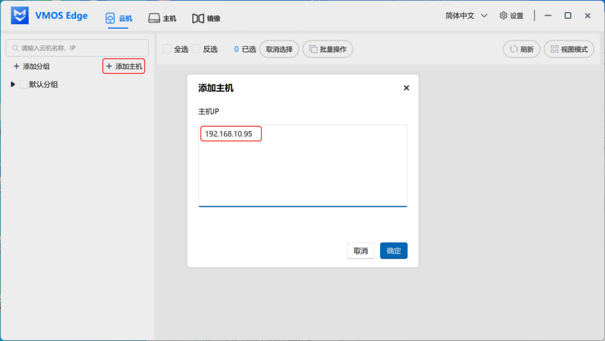The image size is (605, 341).
Task: Expand the 默认分组 tree arrow
Action: pyautogui.click(x=13, y=84)
